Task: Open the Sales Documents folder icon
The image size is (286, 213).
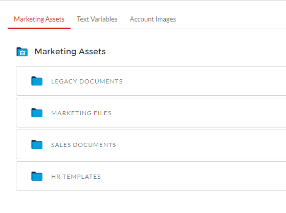Action: coord(37,144)
